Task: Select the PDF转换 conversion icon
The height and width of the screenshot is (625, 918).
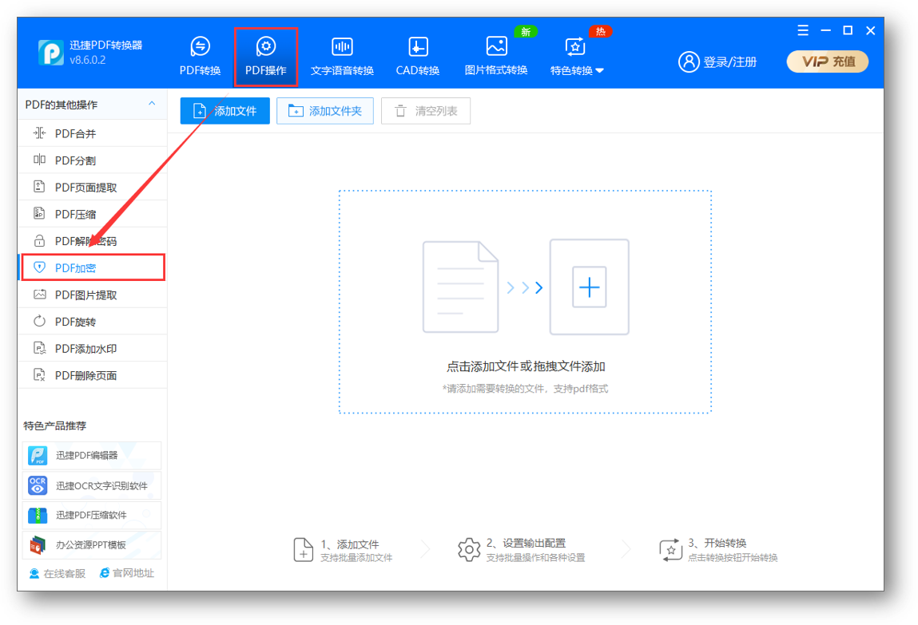Action: 200,56
